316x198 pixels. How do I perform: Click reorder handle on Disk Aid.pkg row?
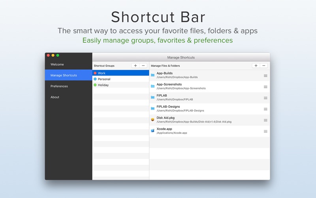pyautogui.click(x=265, y=120)
